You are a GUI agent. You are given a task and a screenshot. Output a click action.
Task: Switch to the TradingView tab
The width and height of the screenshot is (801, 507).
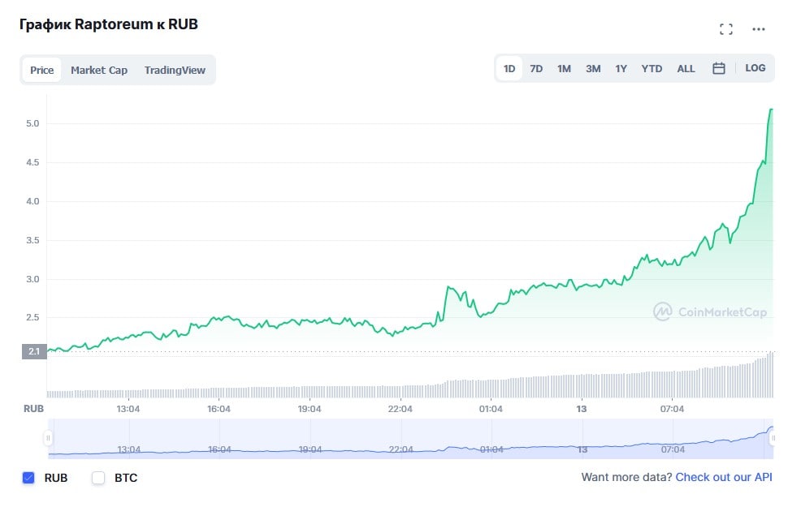pos(175,70)
